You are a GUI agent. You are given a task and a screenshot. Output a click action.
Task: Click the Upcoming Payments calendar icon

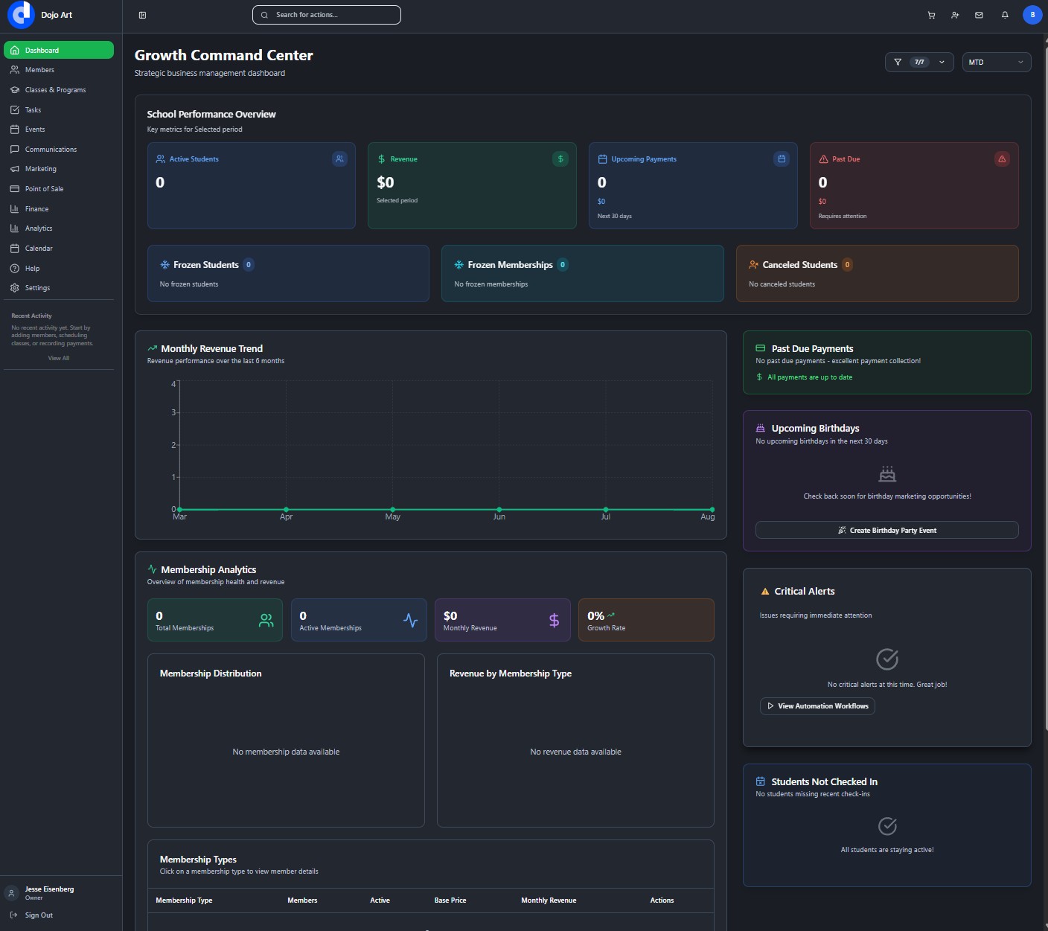pyautogui.click(x=782, y=159)
